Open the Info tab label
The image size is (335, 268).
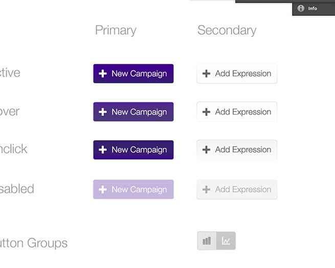tap(312, 8)
